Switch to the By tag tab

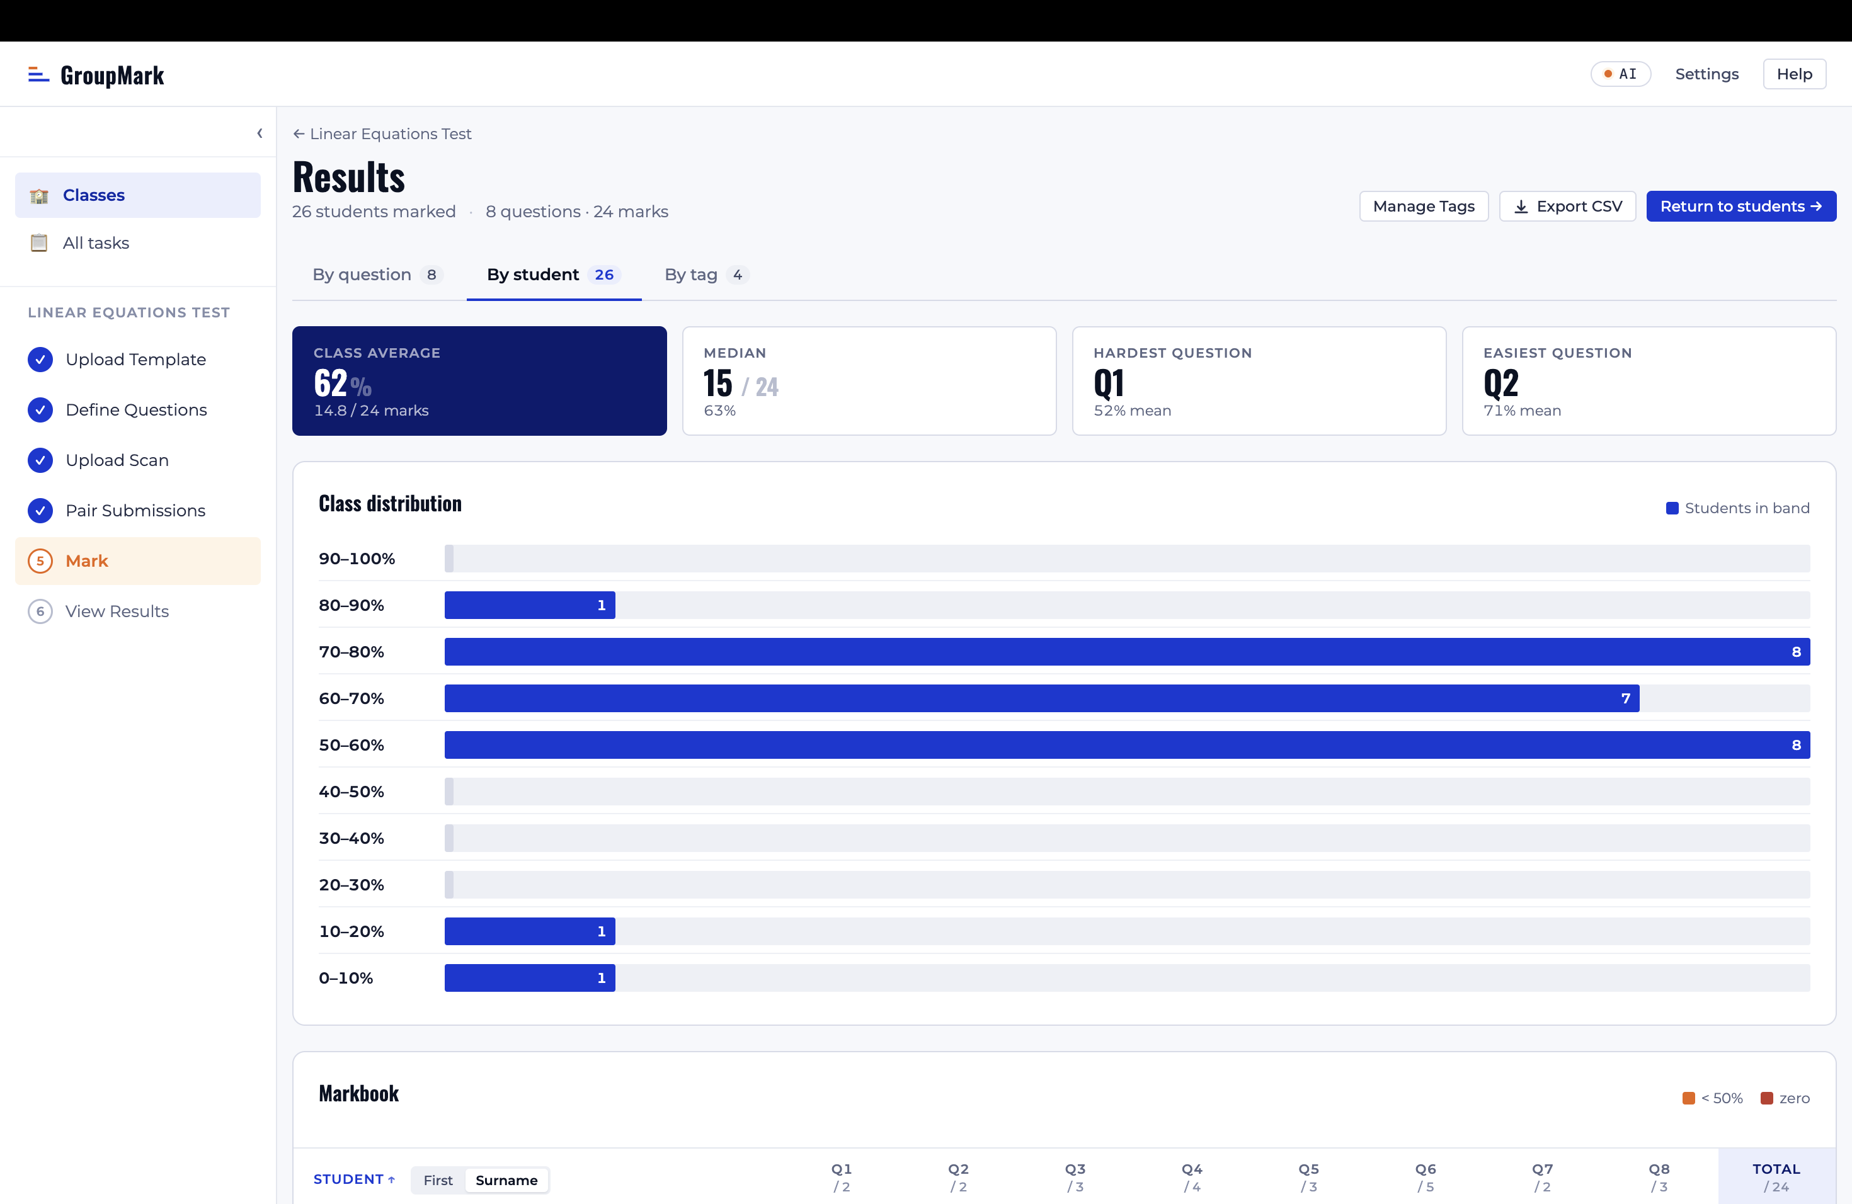(704, 275)
